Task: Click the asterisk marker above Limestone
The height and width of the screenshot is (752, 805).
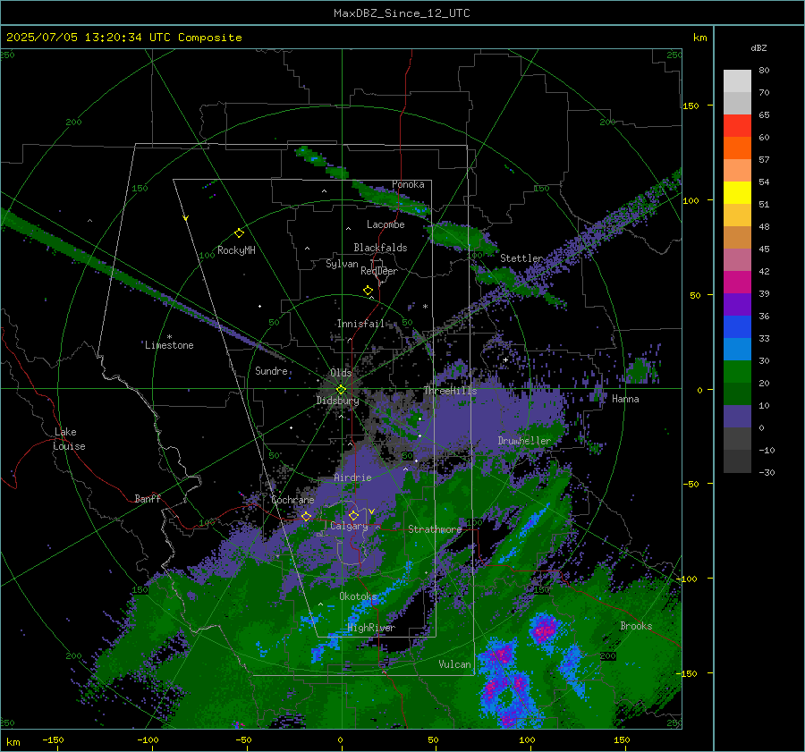Action: click(169, 337)
